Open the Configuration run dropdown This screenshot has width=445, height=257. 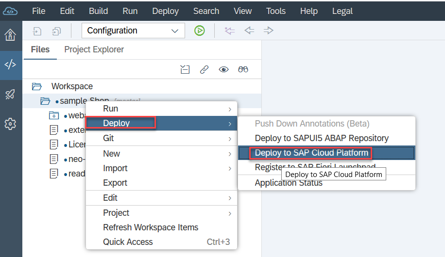[133, 31]
